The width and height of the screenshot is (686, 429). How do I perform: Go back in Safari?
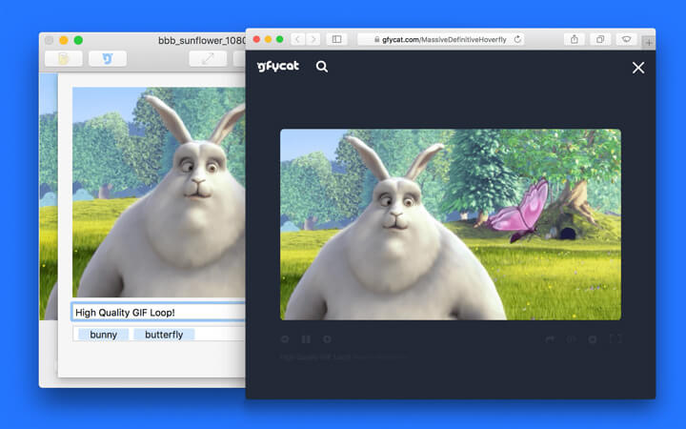click(298, 39)
